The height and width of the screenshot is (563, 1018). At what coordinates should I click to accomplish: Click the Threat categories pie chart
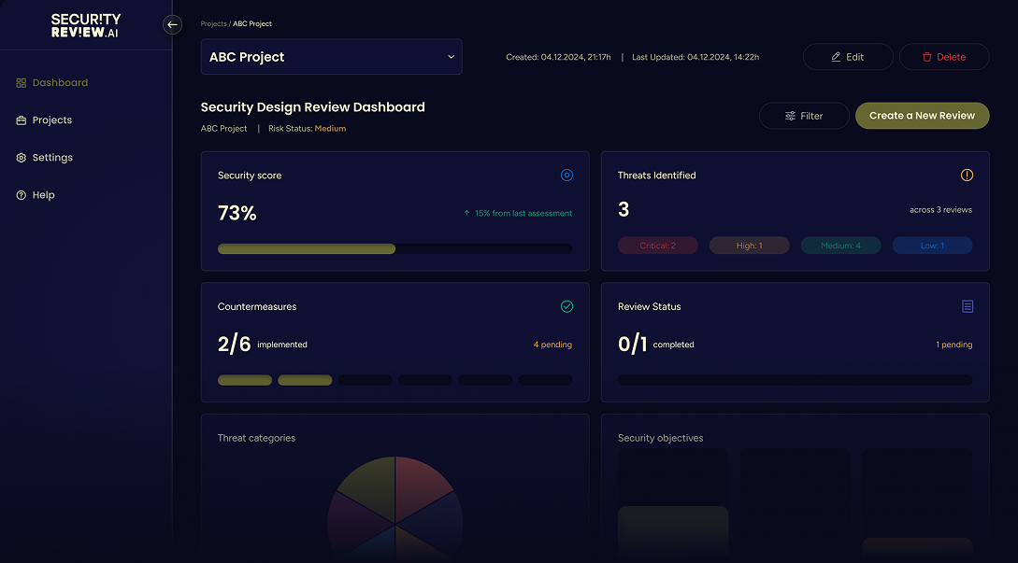[394, 510]
